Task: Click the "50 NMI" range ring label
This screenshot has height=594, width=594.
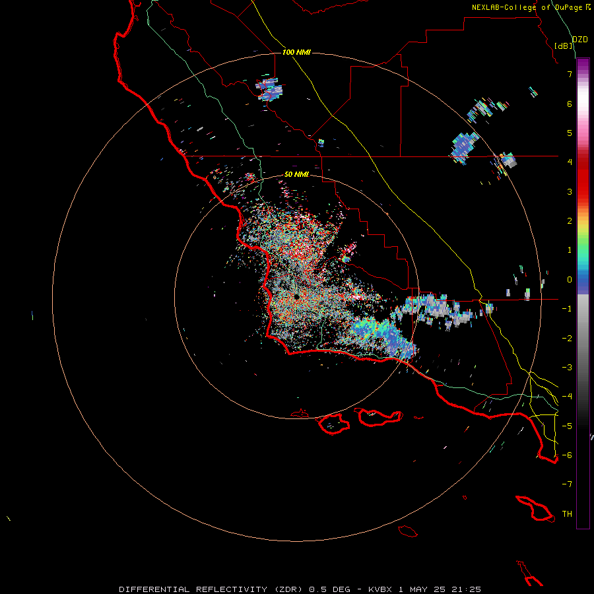Action: tap(296, 174)
